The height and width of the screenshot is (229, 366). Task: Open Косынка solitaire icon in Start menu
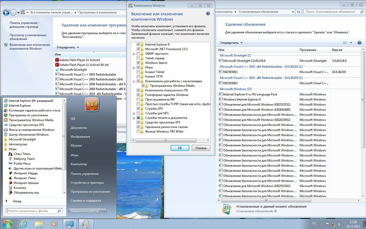click(10, 188)
